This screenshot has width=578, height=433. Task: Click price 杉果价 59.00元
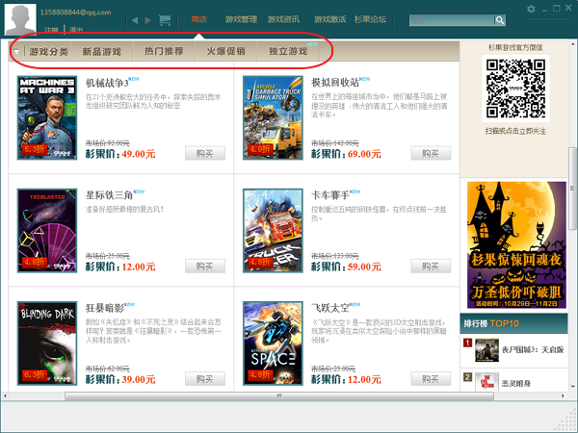pos(346,267)
